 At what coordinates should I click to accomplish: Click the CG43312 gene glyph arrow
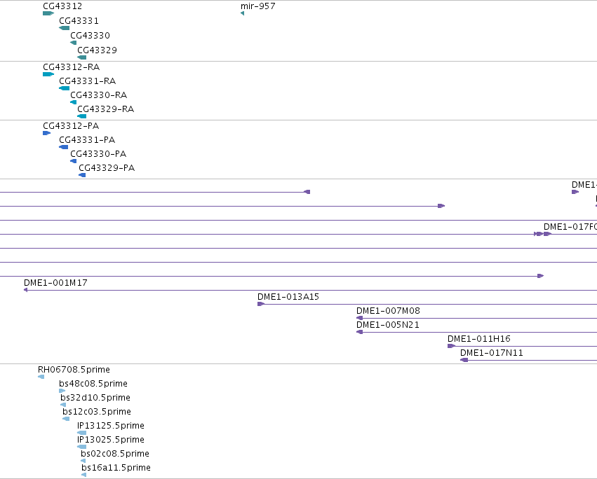[48, 13]
